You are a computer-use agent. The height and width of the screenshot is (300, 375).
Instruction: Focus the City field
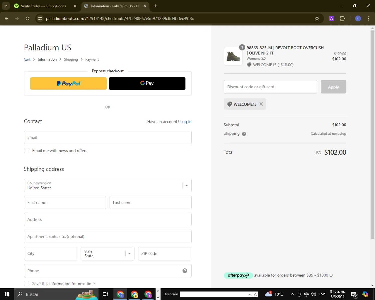[51, 253]
